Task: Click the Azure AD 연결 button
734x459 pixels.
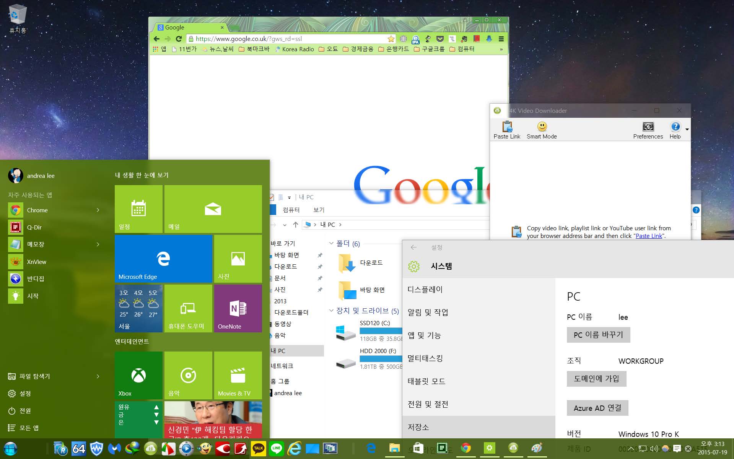Action: [597, 408]
